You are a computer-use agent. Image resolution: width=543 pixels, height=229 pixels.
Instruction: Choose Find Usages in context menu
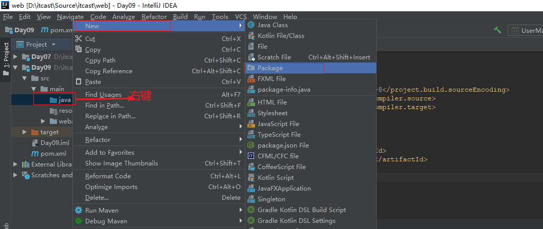coord(158,94)
